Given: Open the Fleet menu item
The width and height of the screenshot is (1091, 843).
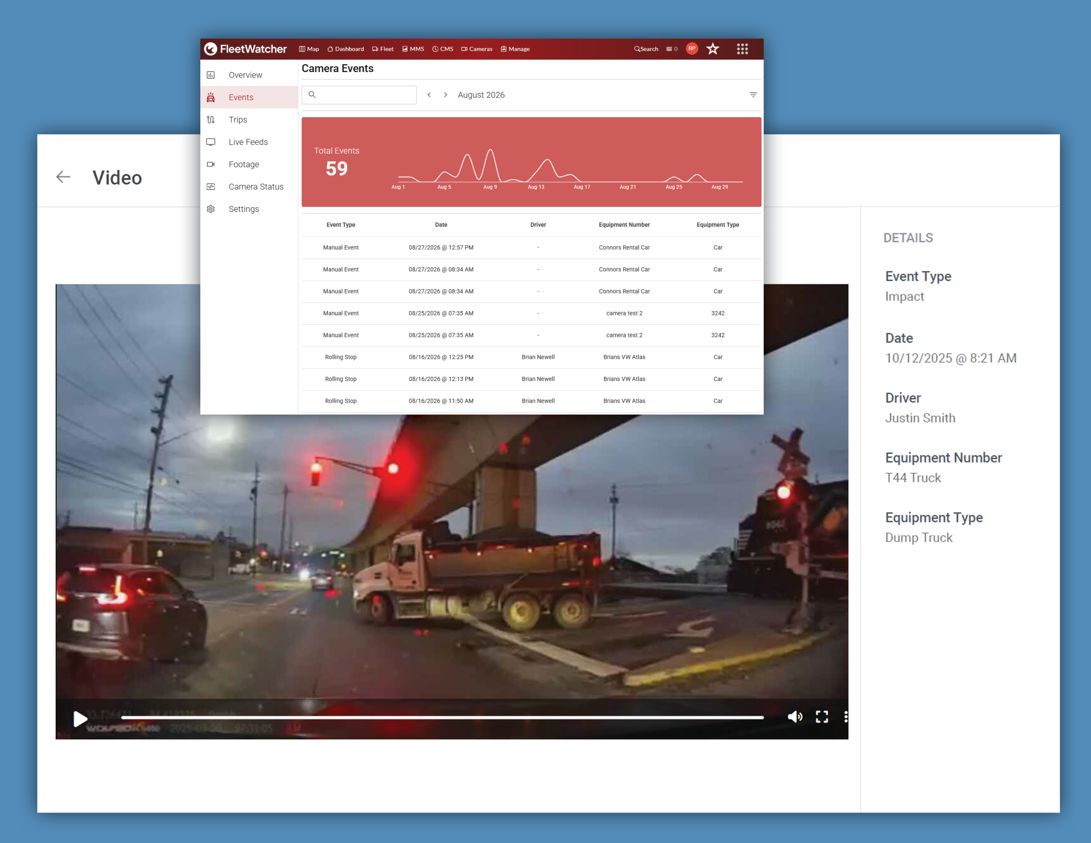Looking at the screenshot, I should coord(383,49).
